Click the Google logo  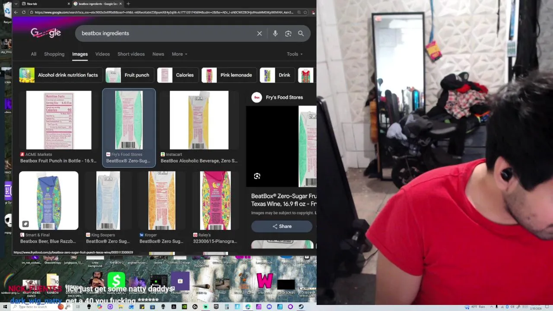[x=45, y=33]
